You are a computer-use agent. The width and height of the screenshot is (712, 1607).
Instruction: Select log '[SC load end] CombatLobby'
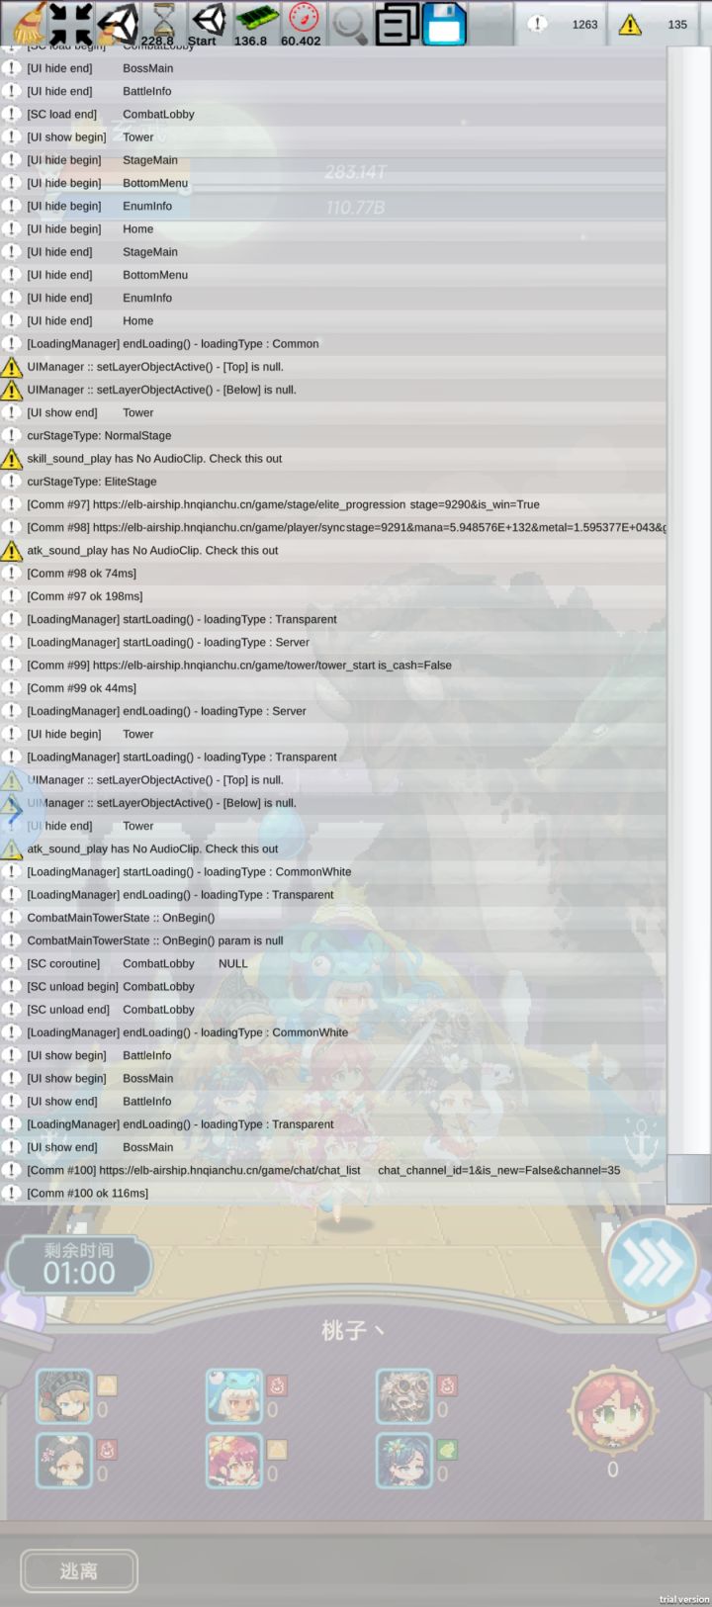[333, 115]
